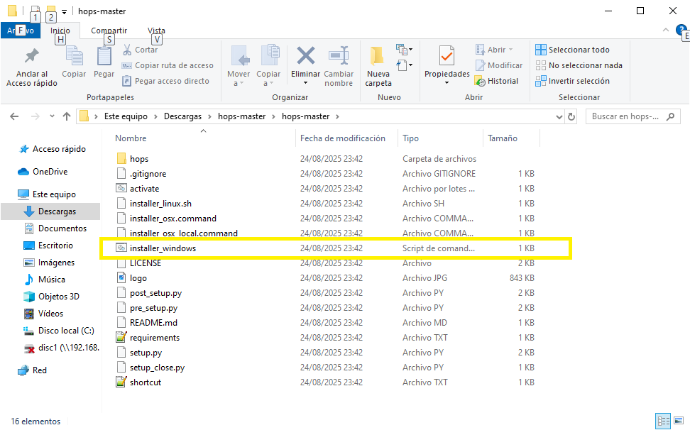This screenshot has height=430, width=690.
Task: Open Escritorio in the navigation pane
Action: (x=48, y=246)
